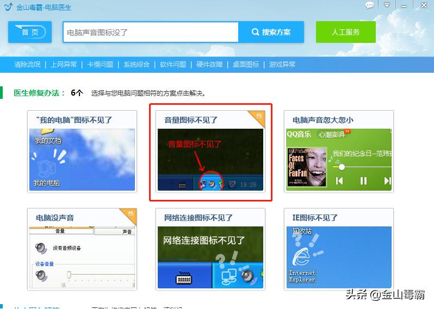This screenshot has height=309, width=434.
Task: Close the 电脑医生 window
Action: pos(424,5)
